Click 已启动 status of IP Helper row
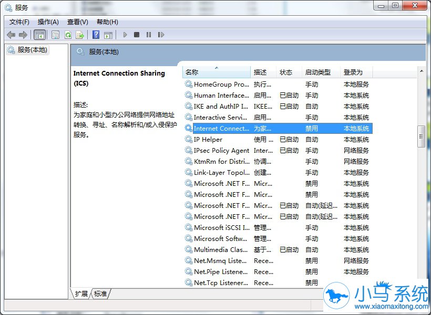 pos(289,140)
